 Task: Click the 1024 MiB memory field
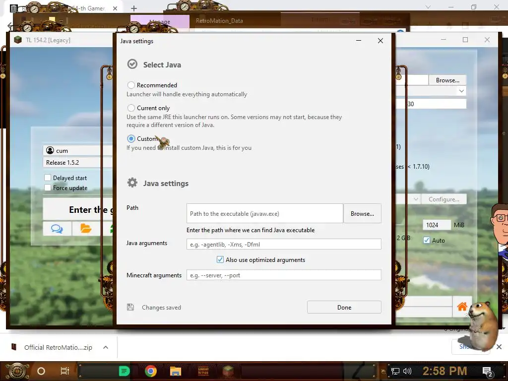(437, 225)
